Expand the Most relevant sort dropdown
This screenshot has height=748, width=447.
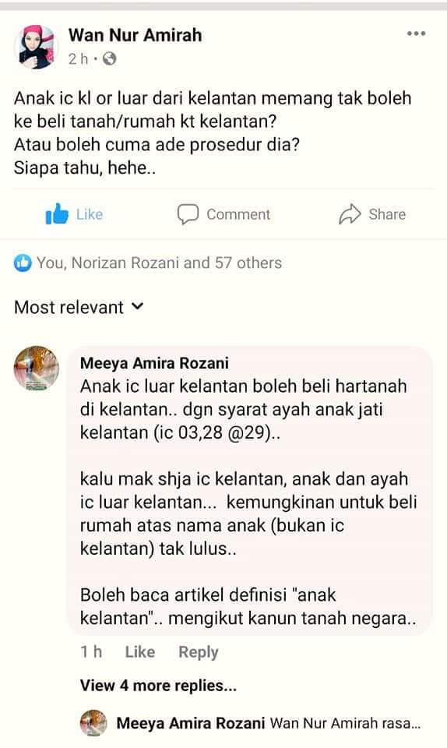pyautogui.click(x=79, y=307)
